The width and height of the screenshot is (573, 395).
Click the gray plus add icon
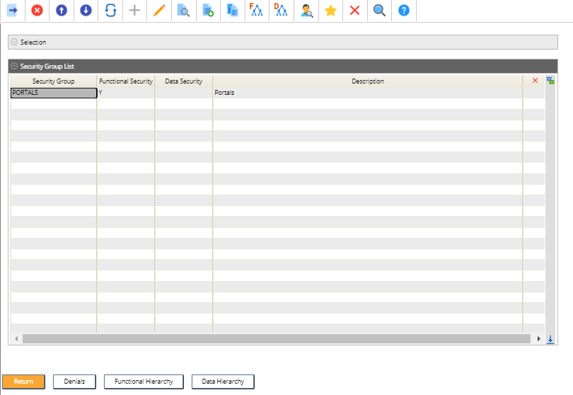(x=134, y=10)
